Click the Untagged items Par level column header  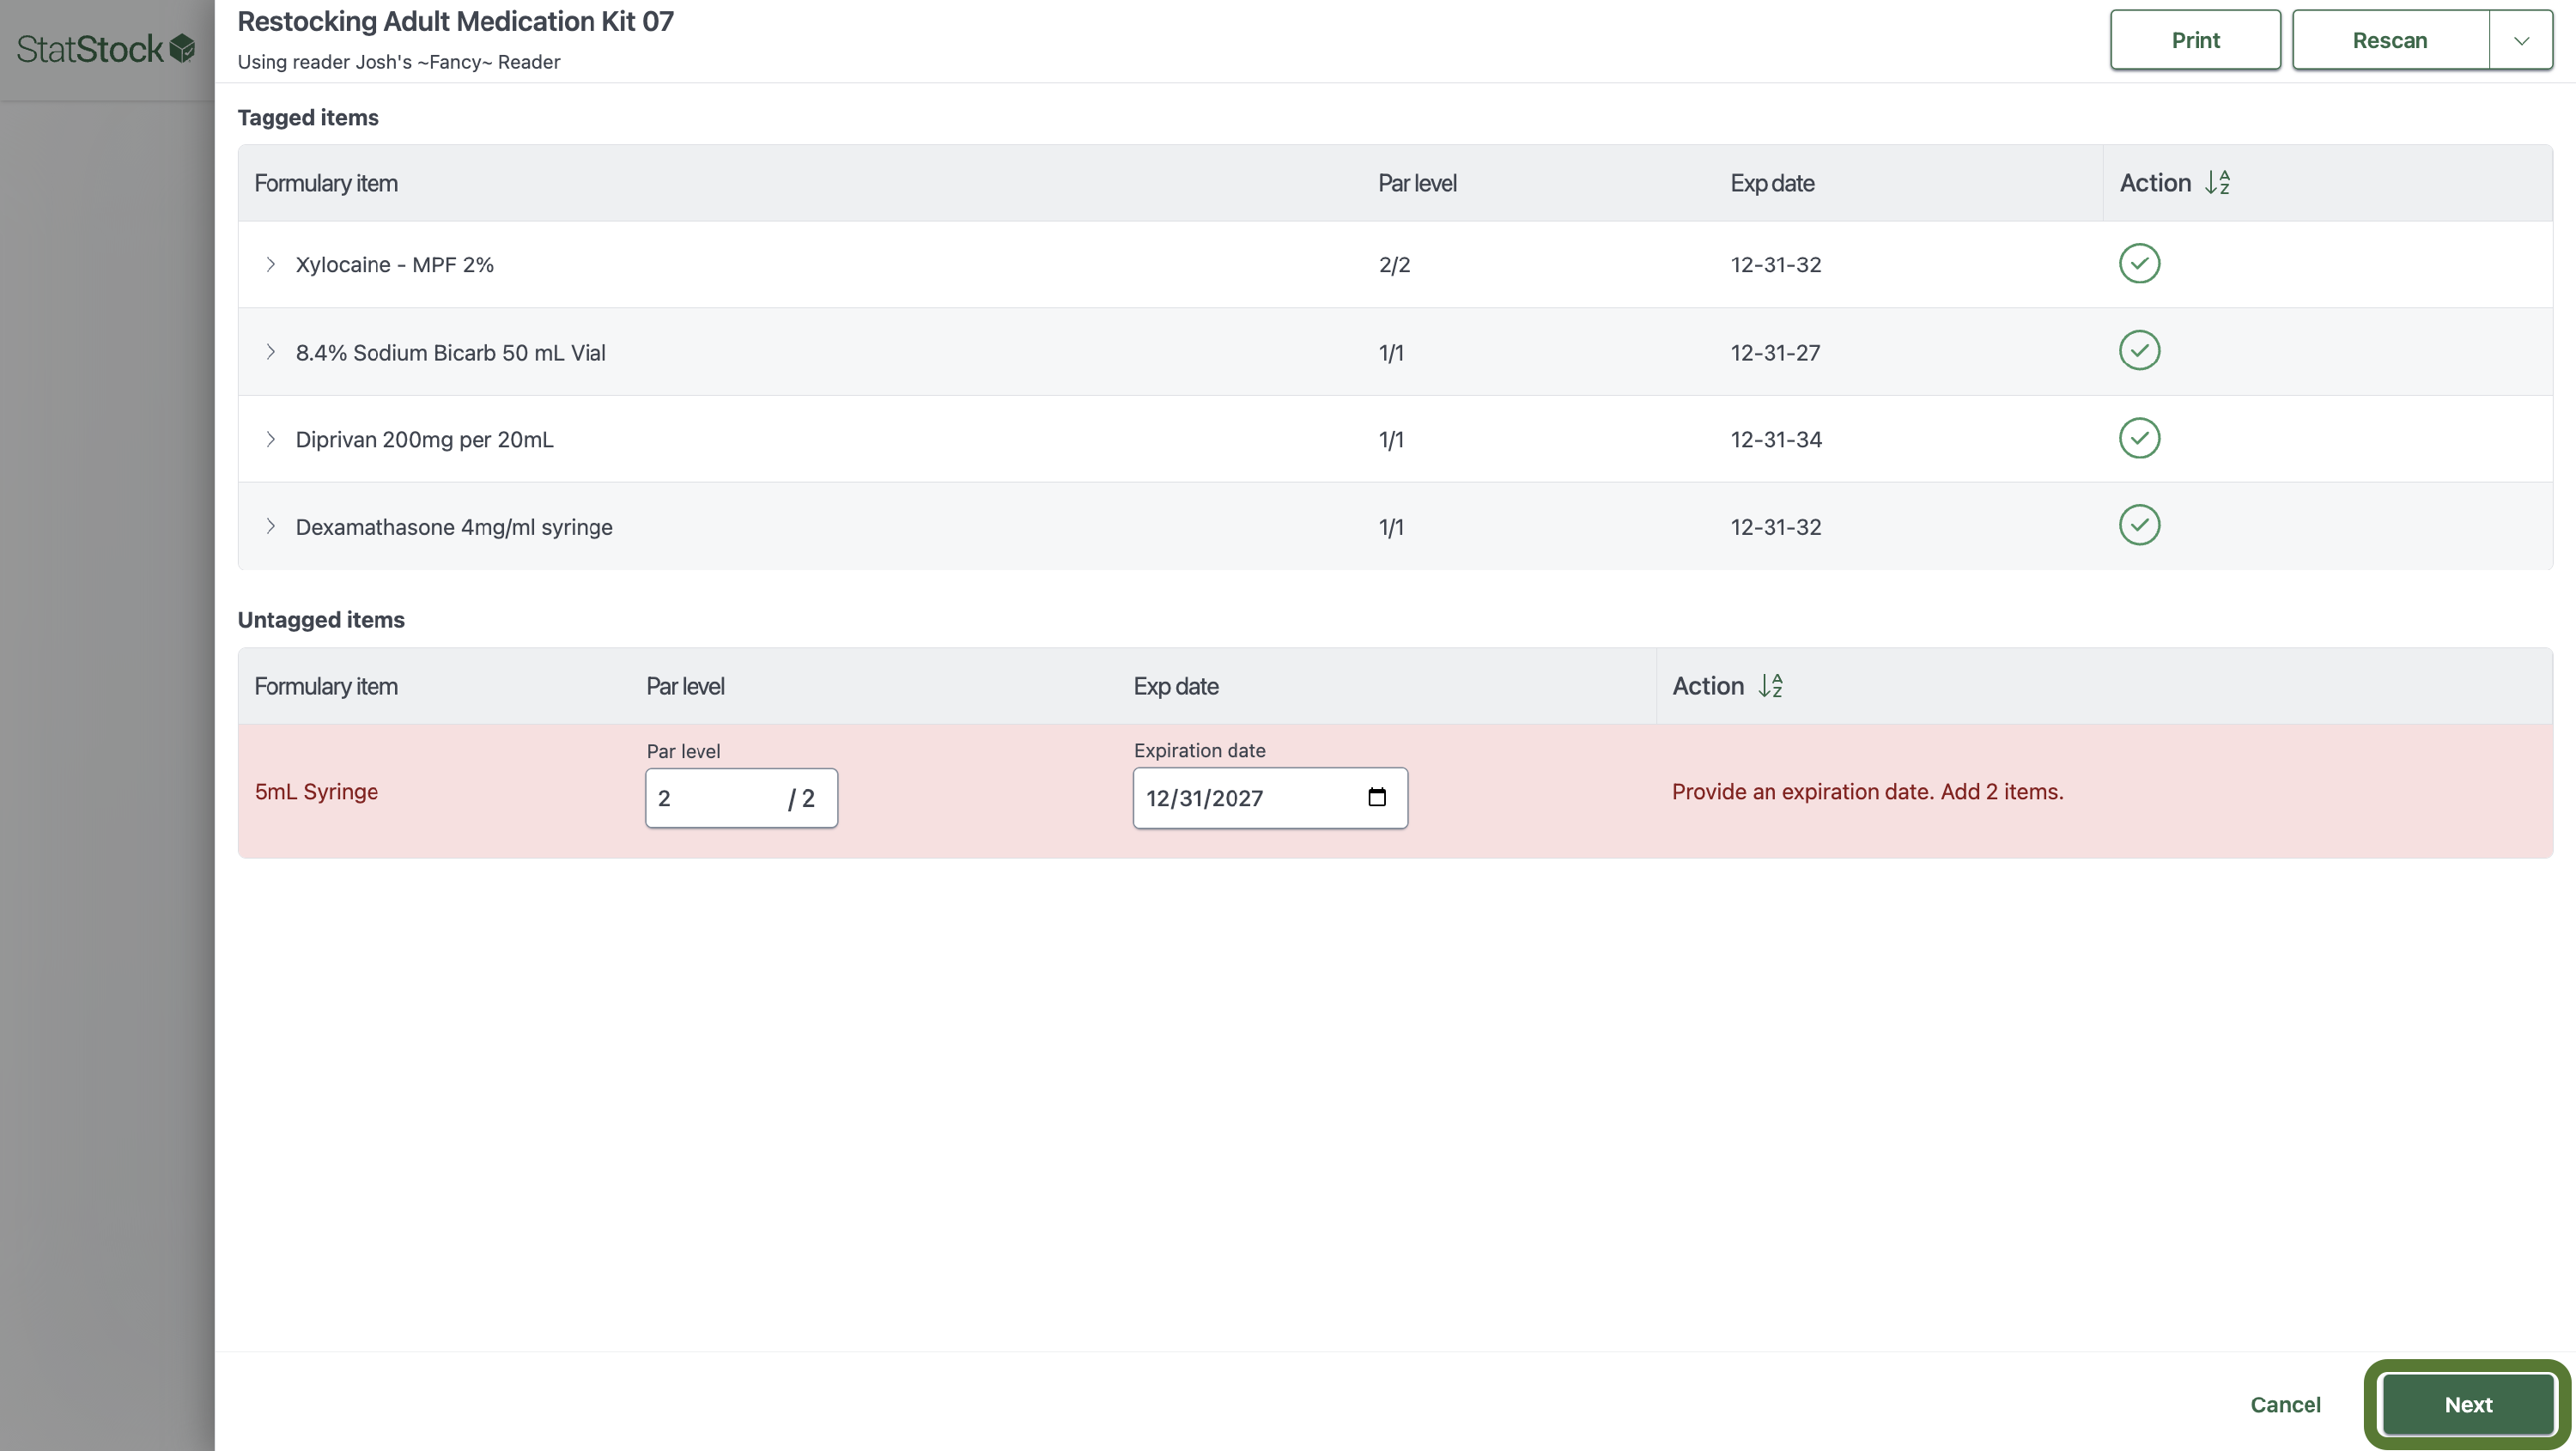click(685, 686)
